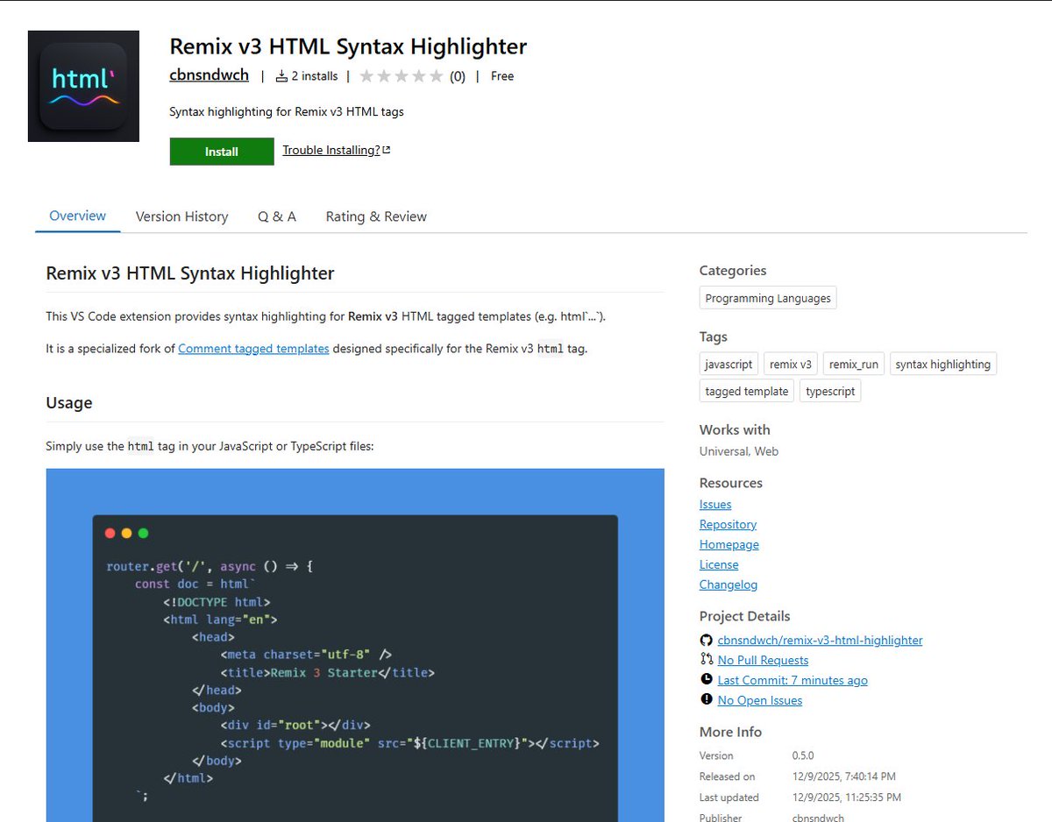This screenshot has width=1052, height=822.
Task: Open cbnsndwch/remix-v3-html-highlighter GitHub link
Action: click(x=820, y=641)
